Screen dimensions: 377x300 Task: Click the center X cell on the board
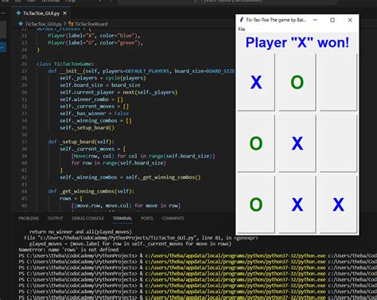click(x=297, y=143)
